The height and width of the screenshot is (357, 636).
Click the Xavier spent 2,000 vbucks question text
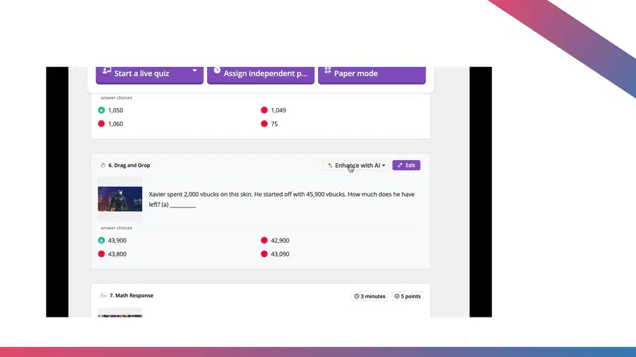tap(281, 199)
